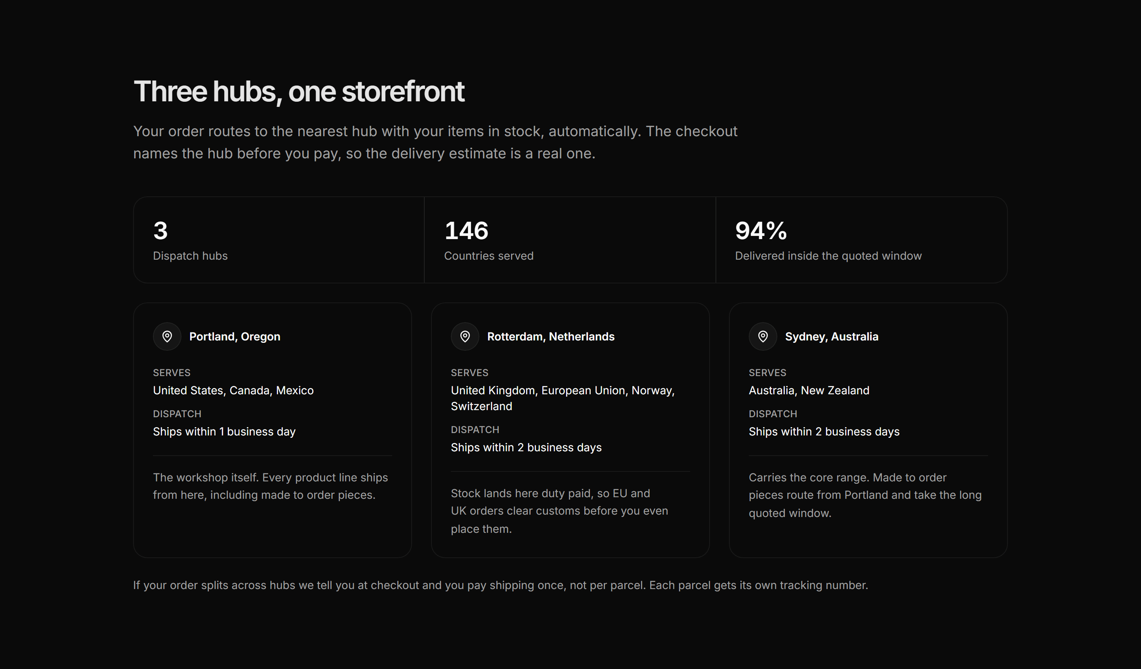
Task: Click the '146' countries served figure
Action: pyautogui.click(x=466, y=231)
